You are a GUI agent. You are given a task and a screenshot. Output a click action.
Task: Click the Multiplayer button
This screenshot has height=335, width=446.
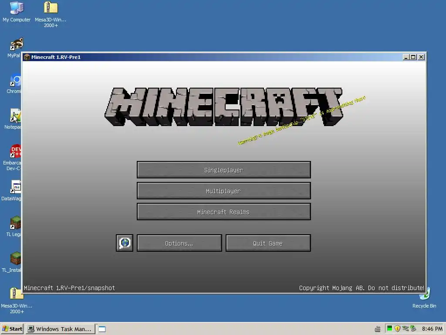click(x=223, y=191)
